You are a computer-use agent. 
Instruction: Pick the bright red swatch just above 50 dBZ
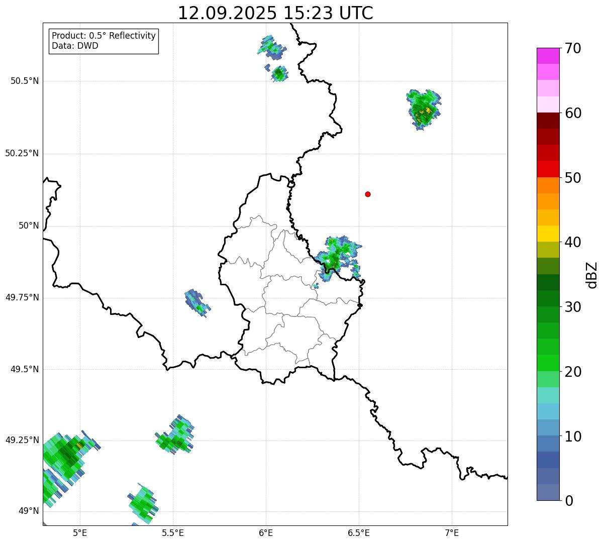[x=548, y=169]
